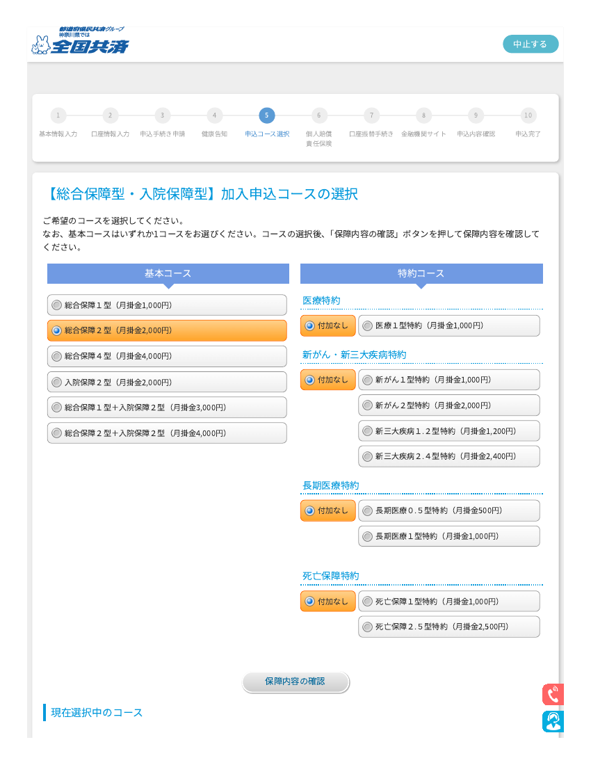Click the 保障内容の確認 button
Viewport: 591px width, 765px height.
[295, 682]
